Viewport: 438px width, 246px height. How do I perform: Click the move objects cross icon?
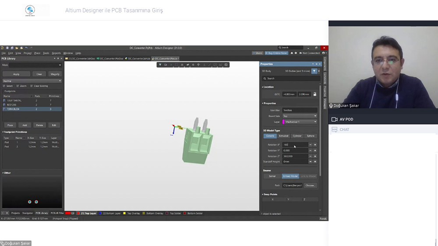pyautogui.click(x=171, y=65)
